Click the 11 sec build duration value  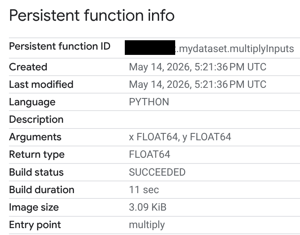tap(144, 189)
